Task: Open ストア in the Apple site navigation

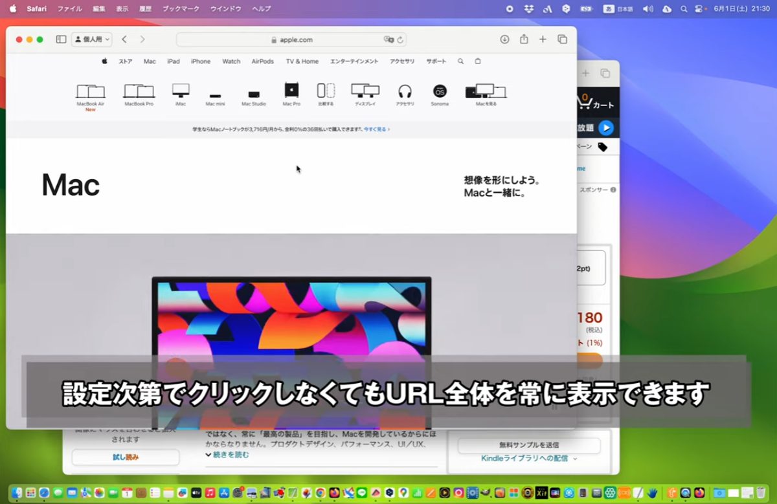Action: point(125,61)
